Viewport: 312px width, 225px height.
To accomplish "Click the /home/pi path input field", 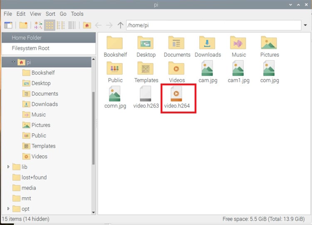I will (212, 25).
